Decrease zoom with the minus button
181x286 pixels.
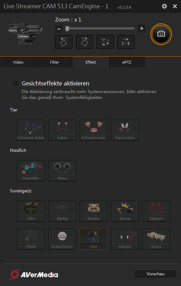pyautogui.click(x=59, y=29)
